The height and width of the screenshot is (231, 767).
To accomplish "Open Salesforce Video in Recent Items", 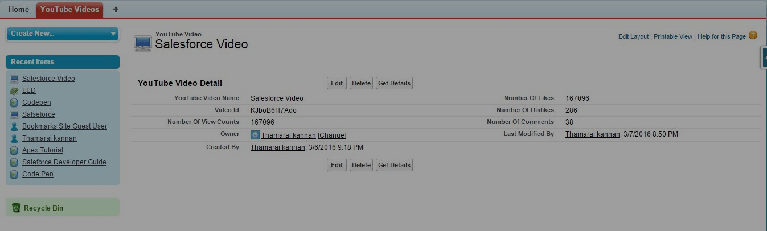I will tap(48, 79).
